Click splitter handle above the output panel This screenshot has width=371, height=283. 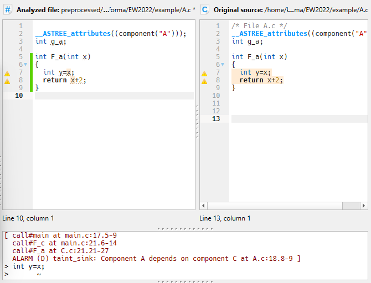(x=185, y=229)
